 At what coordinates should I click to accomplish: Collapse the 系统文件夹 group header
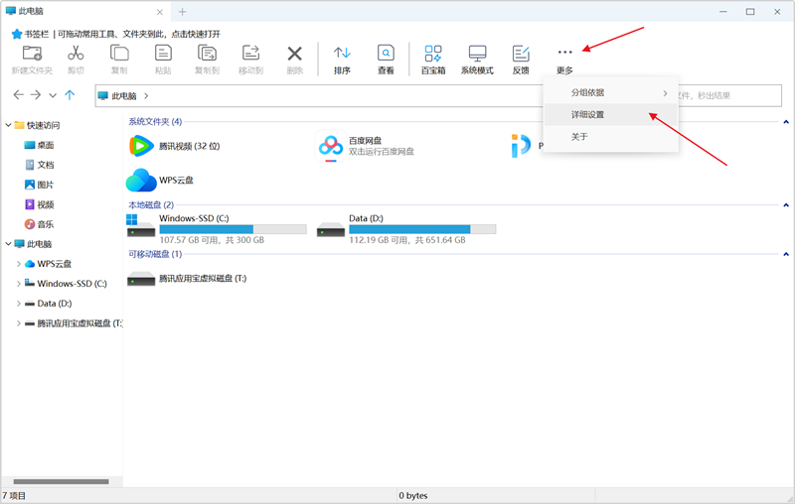point(786,122)
